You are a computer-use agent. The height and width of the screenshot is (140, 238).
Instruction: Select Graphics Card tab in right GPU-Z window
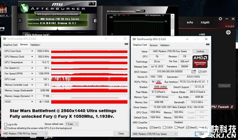tap(140, 45)
